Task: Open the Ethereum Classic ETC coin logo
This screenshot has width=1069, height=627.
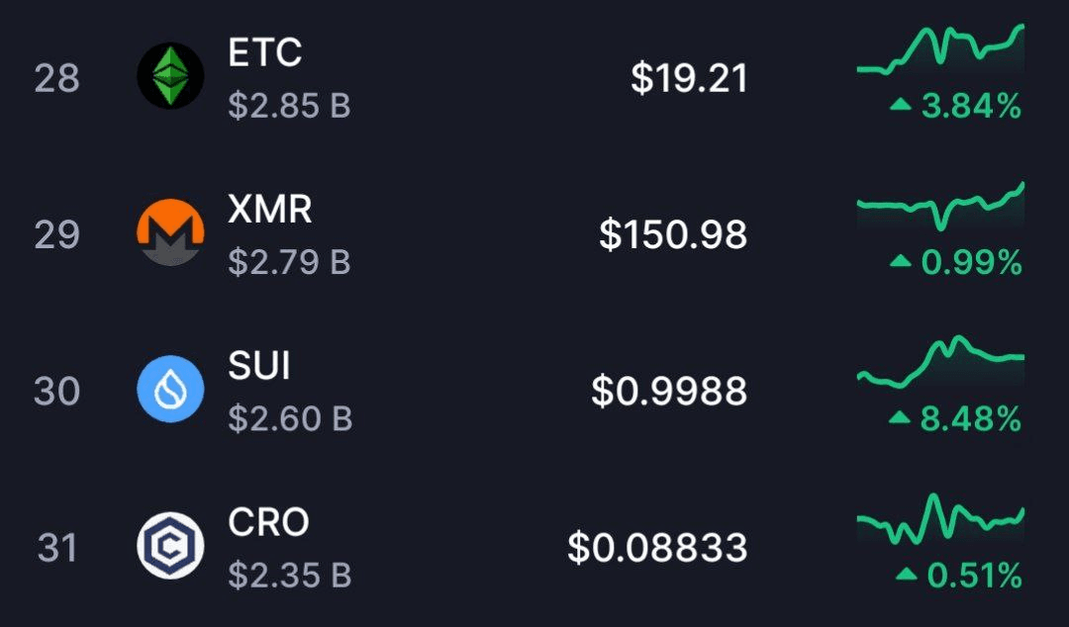Action: (x=170, y=75)
